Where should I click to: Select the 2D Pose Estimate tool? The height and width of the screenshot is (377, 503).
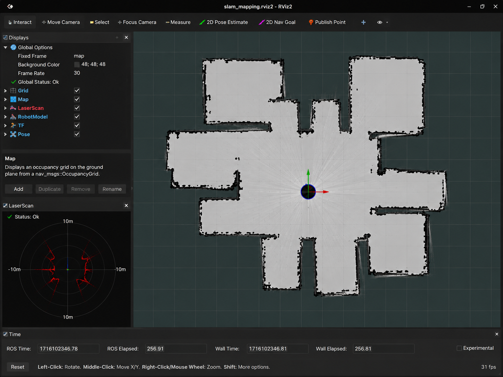[x=223, y=22]
